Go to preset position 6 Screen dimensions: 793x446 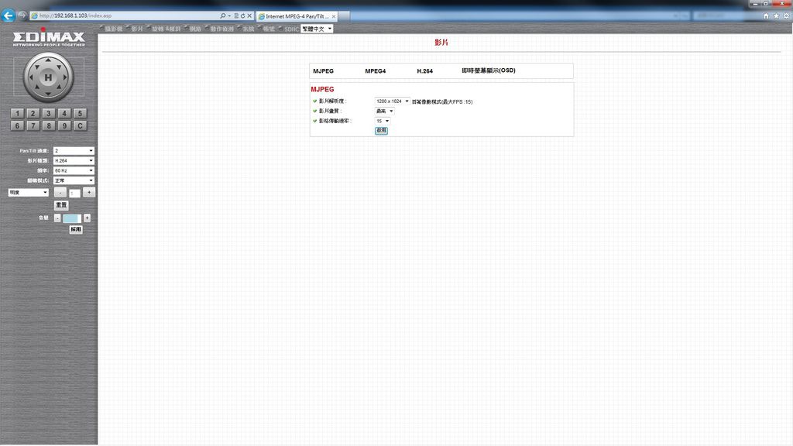click(17, 125)
